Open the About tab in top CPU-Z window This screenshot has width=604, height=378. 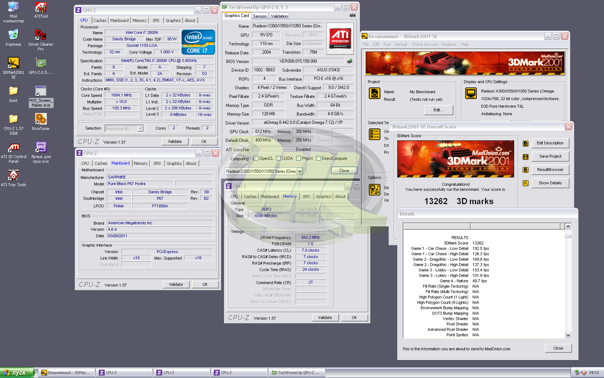190,21
